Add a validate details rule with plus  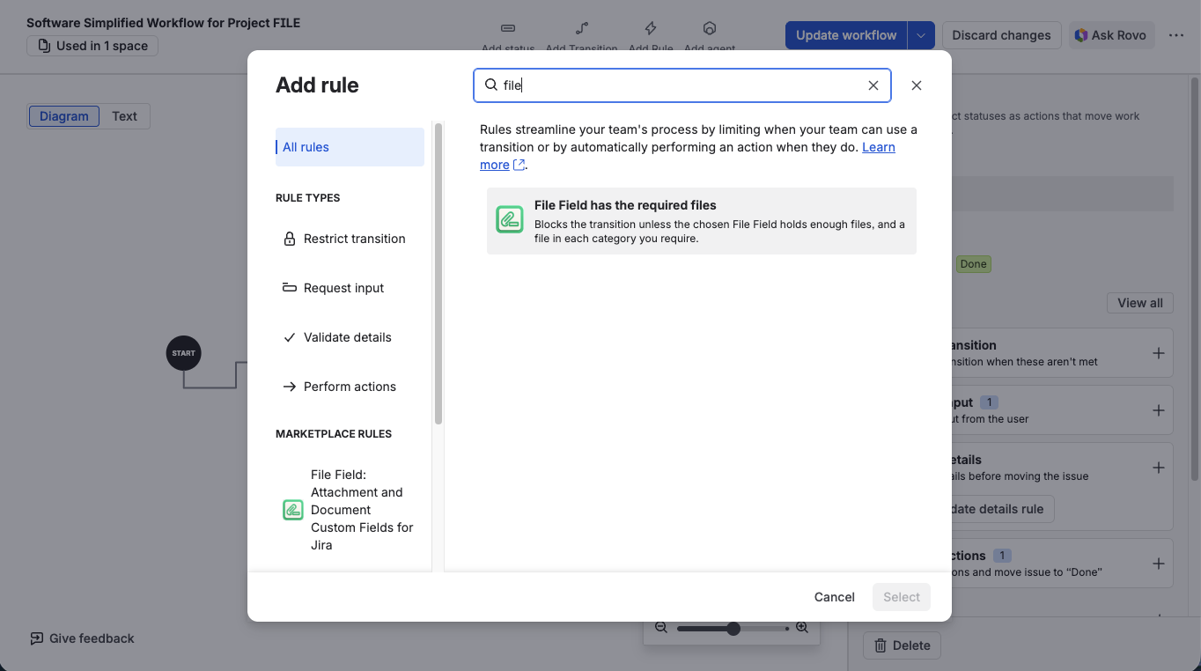point(1158,468)
